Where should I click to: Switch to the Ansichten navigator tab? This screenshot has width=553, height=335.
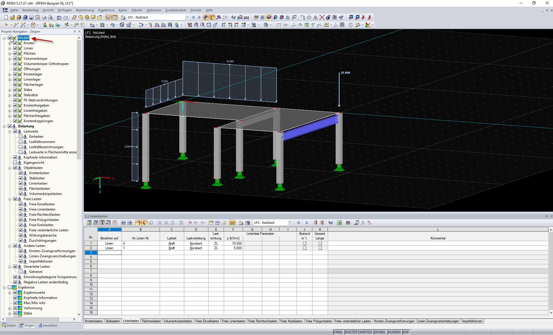[x=48, y=325]
